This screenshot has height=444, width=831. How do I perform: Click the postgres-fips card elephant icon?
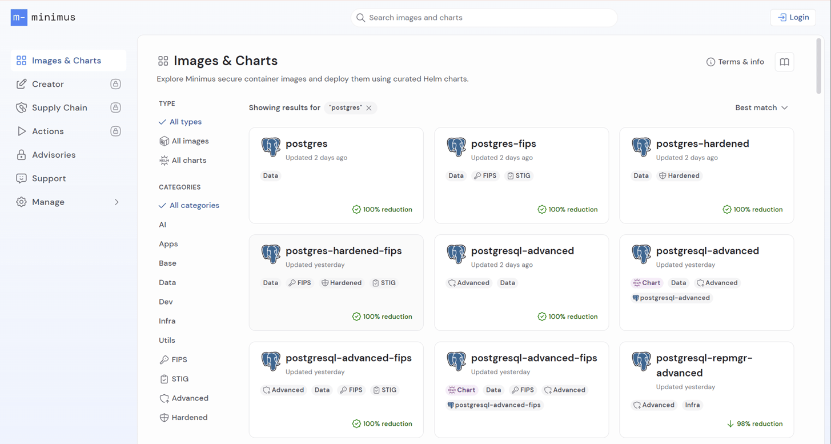point(456,147)
